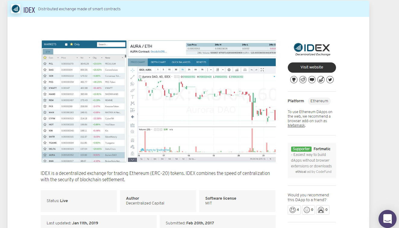Click the IDEX: AURA symbol field

click(x=146, y=70)
